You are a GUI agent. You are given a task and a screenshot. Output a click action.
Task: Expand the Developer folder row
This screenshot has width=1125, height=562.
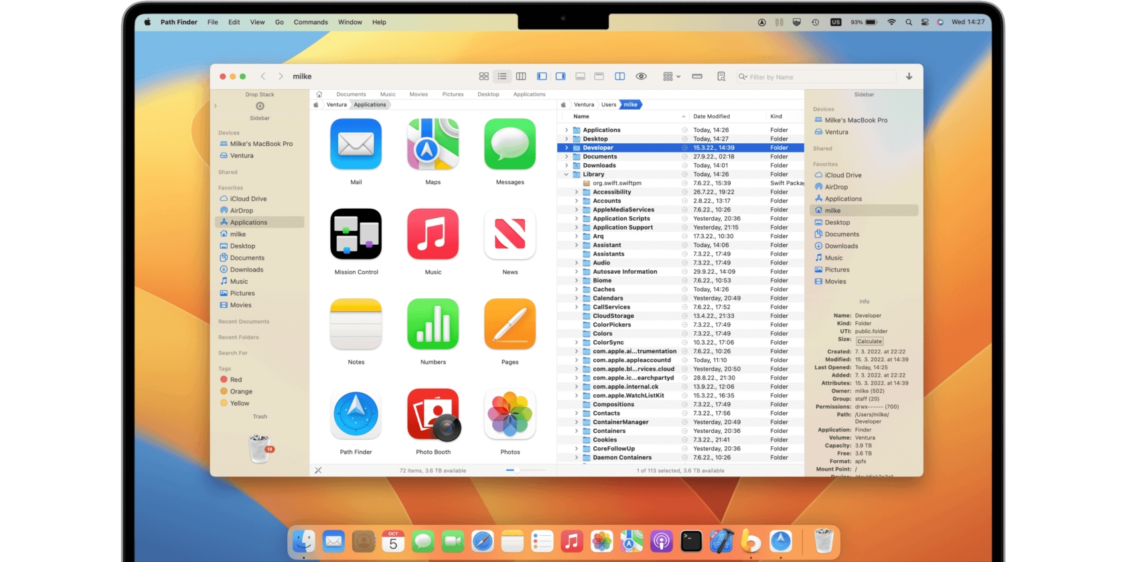[567, 148]
